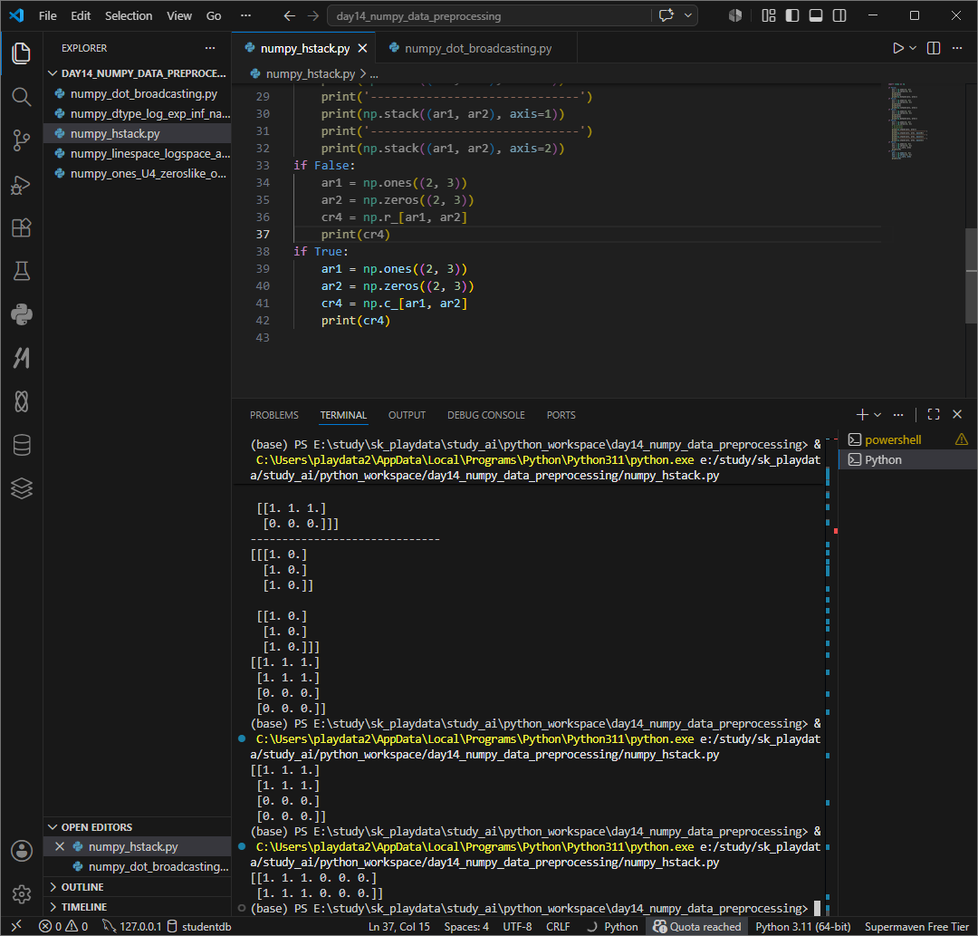
Task: Go back with the left arrow
Action: (x=290, y=15)
